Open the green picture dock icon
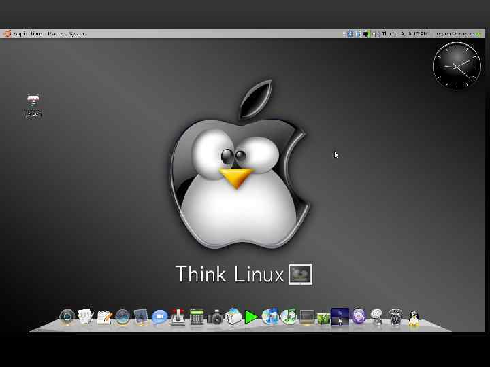 pos(323,319)
